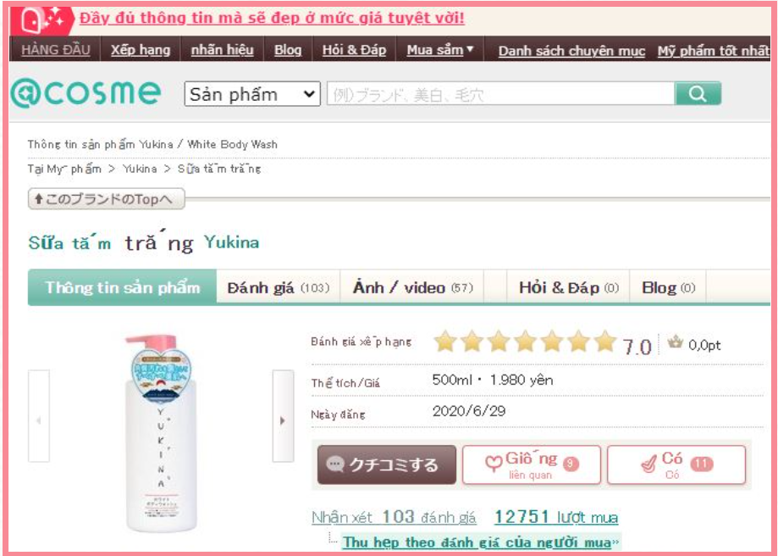Switch to Đánh giá (103) tab

click(x=279, y=287)
